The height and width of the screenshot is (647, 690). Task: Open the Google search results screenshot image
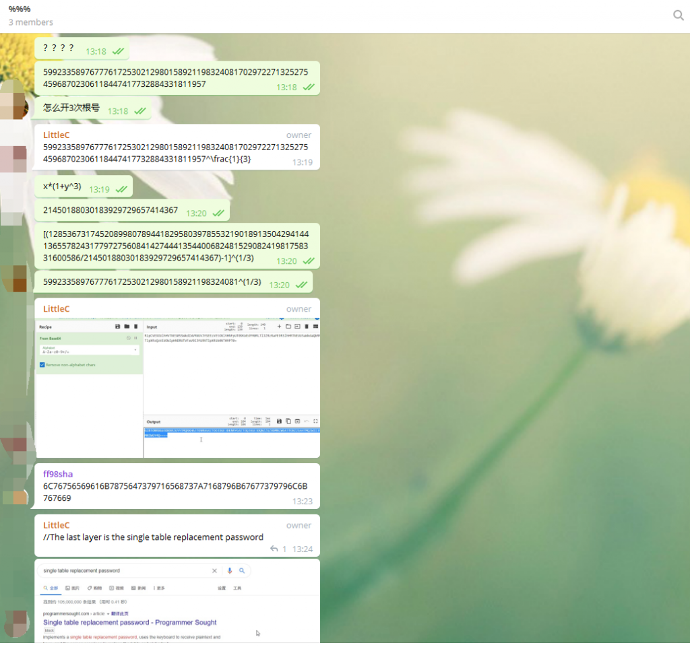tap(177, 601)
